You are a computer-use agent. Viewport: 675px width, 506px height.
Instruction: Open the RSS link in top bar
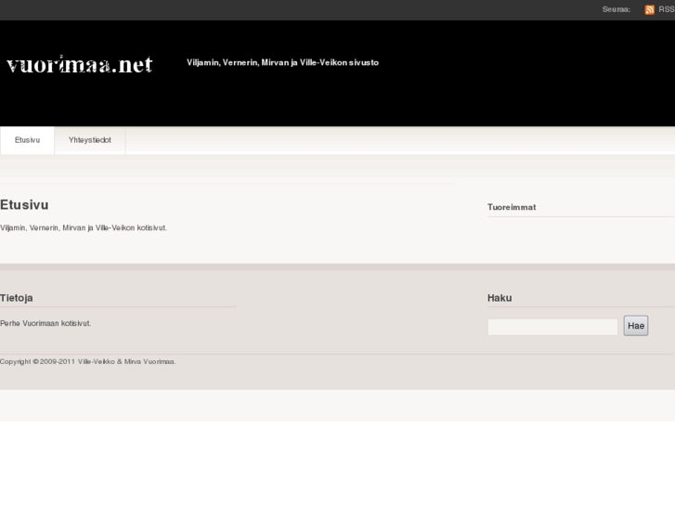tap(666, 9)
